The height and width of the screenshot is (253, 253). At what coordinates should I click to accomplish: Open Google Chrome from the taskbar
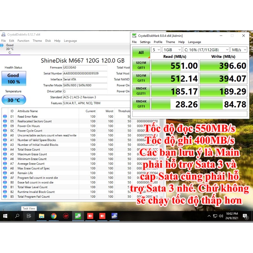click(x=54, y=216)
